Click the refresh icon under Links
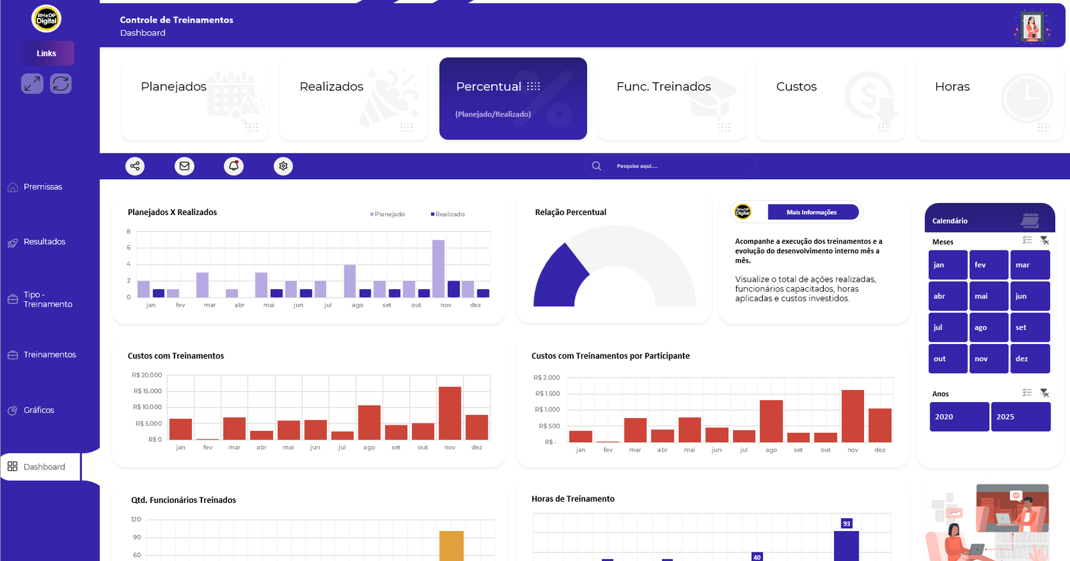Screen dimensions: 1070x561 tap(61, 83)
